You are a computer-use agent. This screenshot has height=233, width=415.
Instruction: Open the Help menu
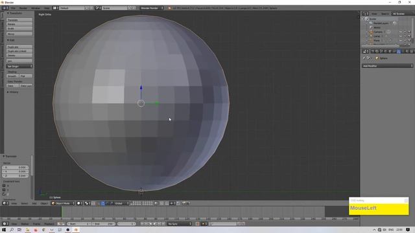(x=47, y=8)
